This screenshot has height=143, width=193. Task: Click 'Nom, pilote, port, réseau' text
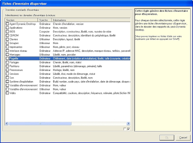tap(66, 47)
